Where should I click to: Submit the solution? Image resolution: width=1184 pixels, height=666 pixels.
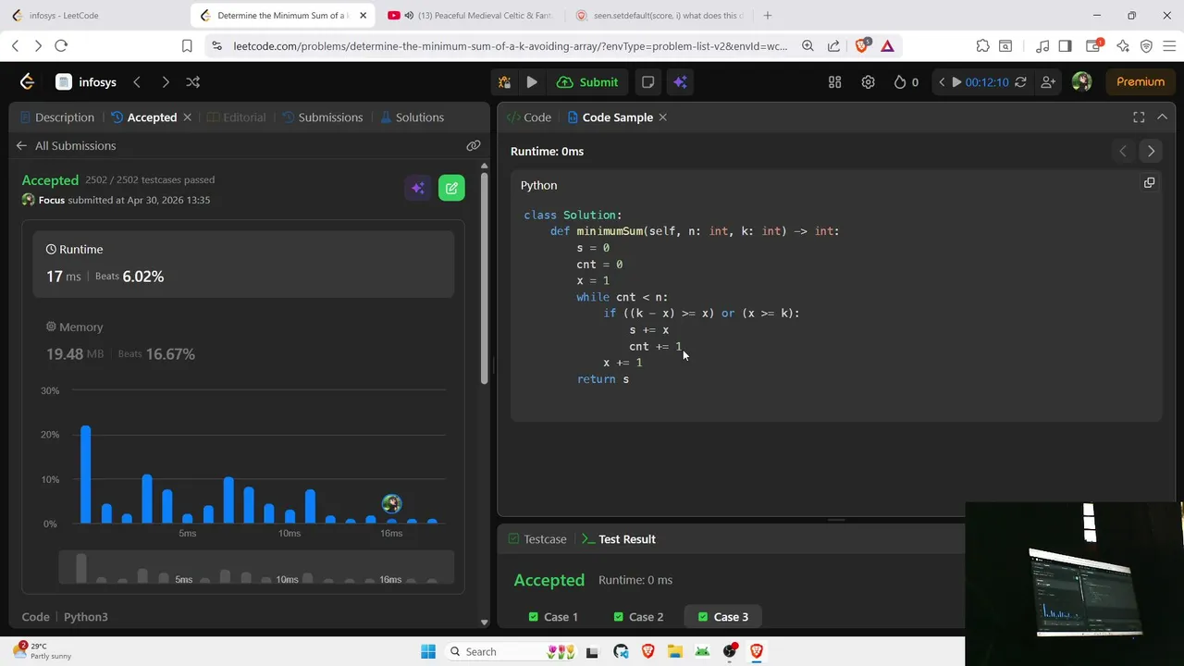[x=587, y=81]
